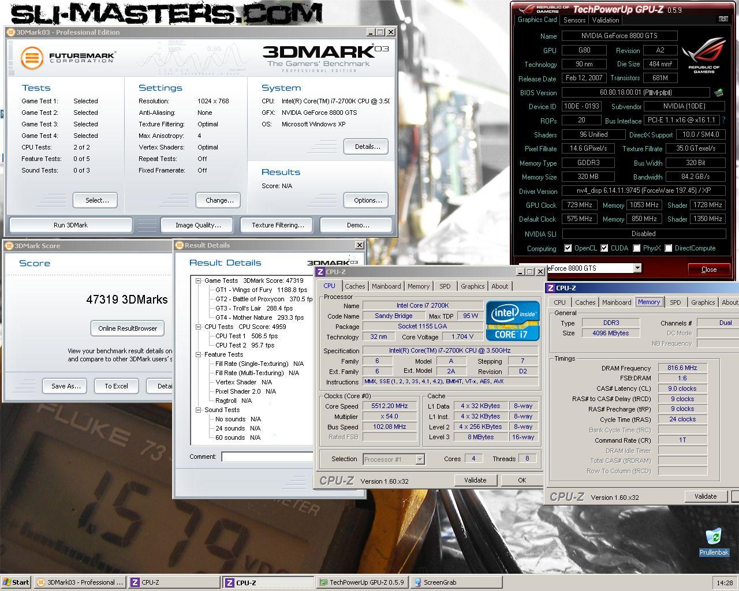Click the Select... tests button
This screenshot has width=739, height=591.
(95, 200)
